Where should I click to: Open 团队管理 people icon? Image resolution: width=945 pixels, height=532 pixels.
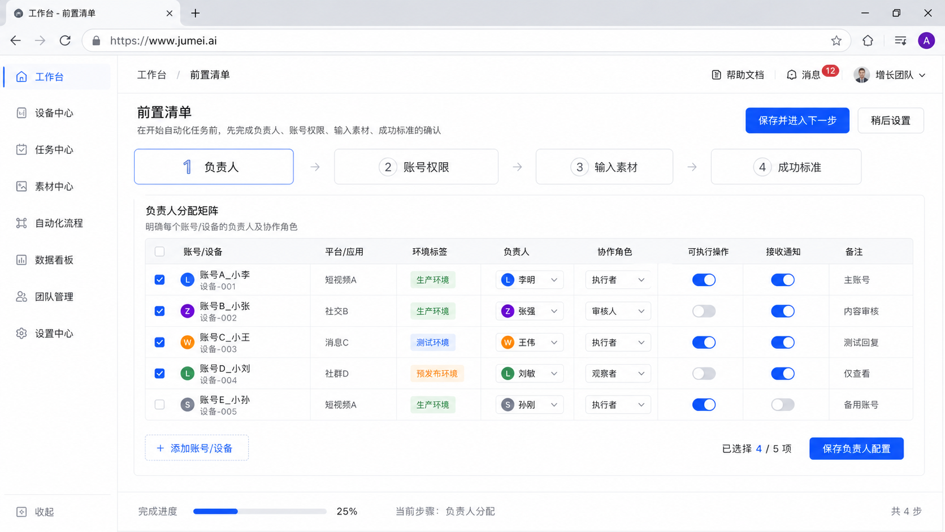21,297
